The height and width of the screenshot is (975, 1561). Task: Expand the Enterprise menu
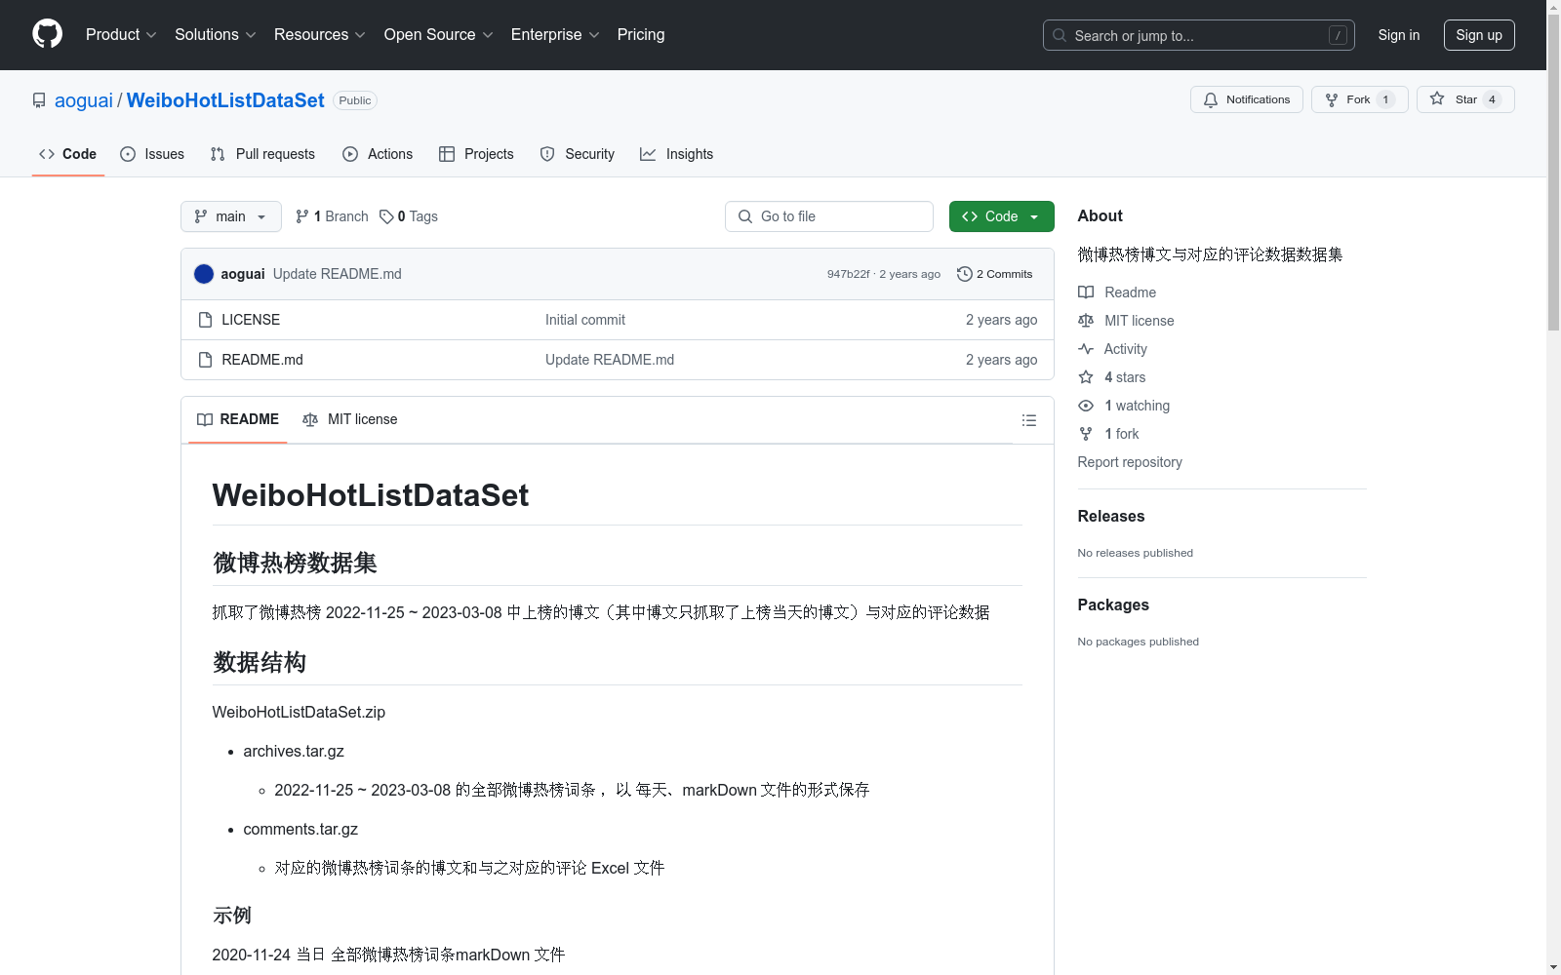[x=554, y=35]
